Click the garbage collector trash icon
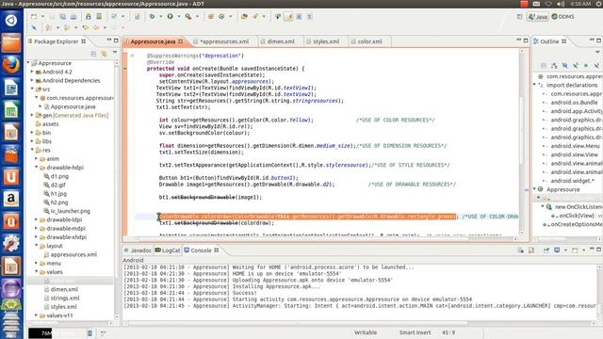This screenshot has height=339, width=603. click(90, 333)
